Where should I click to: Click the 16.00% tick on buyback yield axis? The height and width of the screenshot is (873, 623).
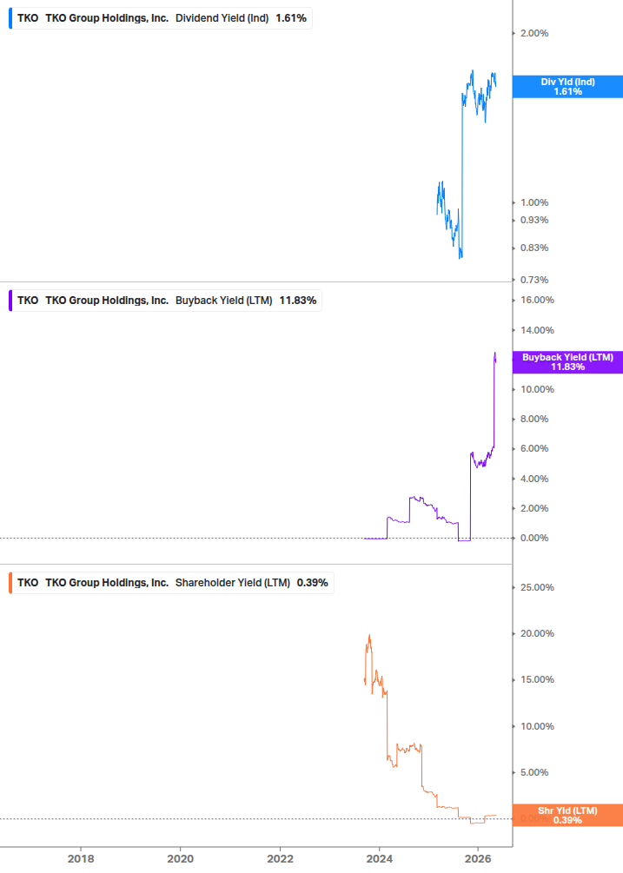537,300
